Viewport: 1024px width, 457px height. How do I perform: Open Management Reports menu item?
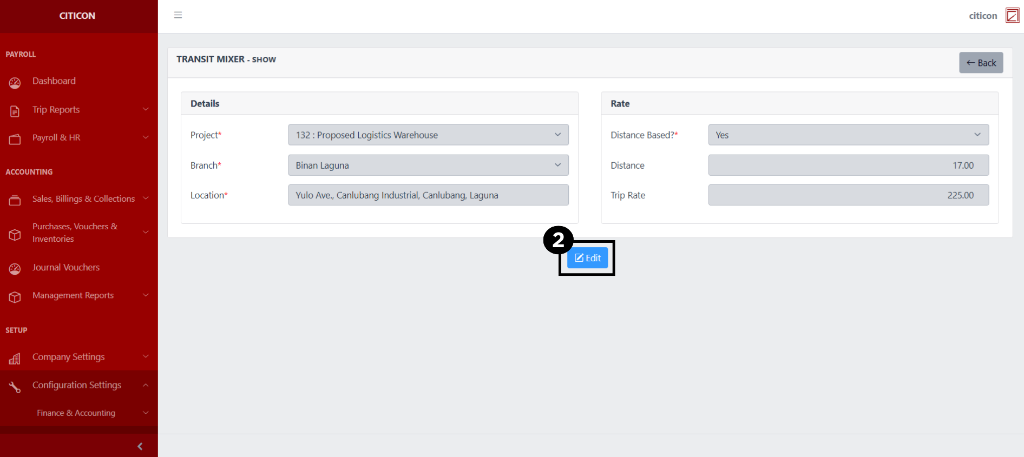[73, 295]
